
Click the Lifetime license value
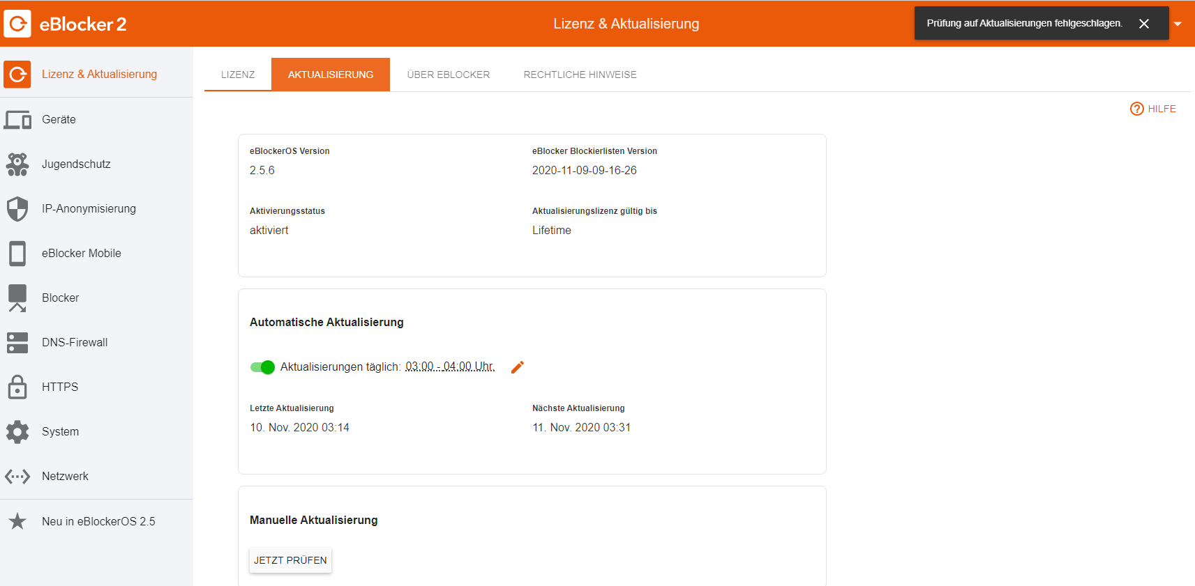click(x=552, y=231)
